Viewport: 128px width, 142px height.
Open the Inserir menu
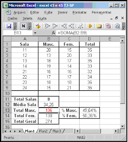click(x=63, y=12)
